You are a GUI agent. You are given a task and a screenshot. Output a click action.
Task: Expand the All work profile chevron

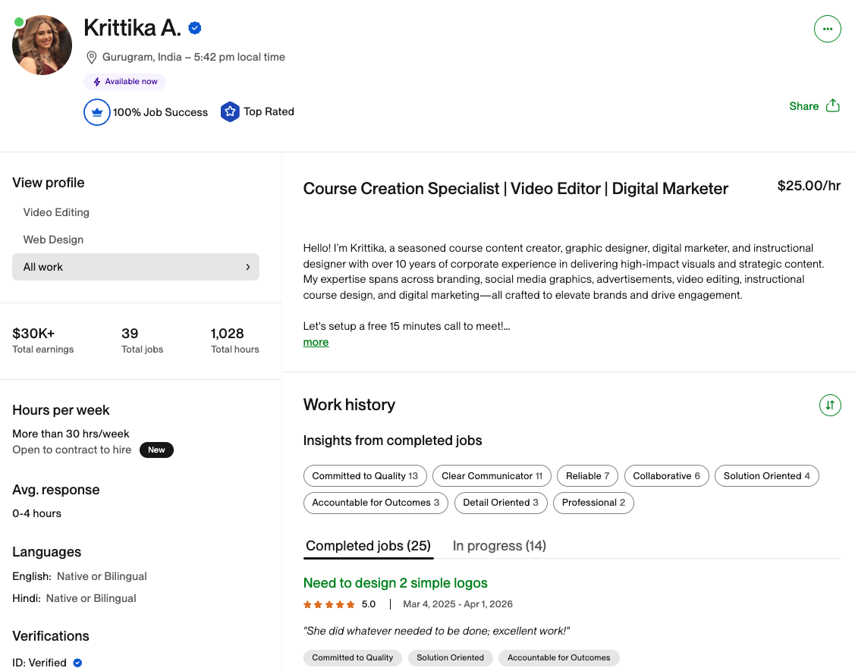(247, 267)
